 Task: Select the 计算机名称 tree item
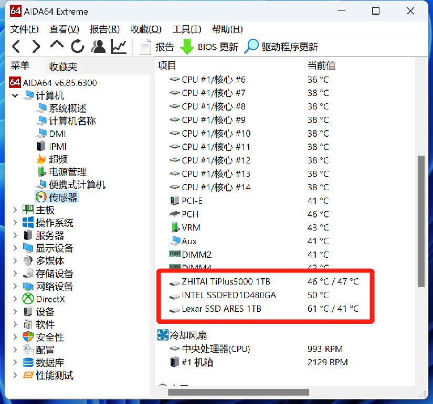click(66, 121)
